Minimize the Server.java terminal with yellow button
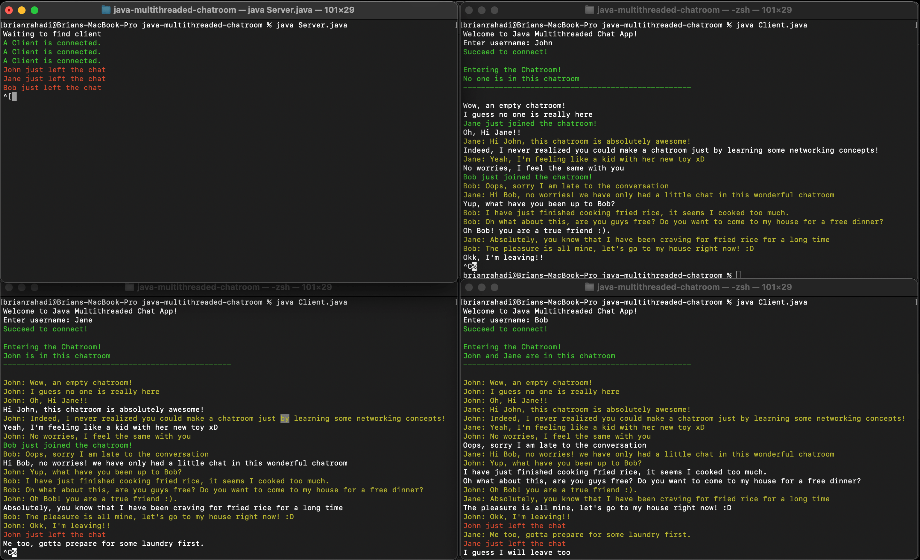Viewport: 920px width, 560px height. click(x=22, y=10)
